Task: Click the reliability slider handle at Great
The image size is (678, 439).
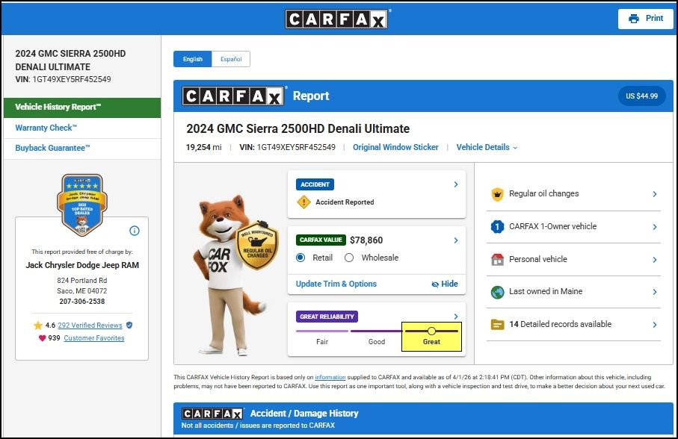Action: pos(431,331)
